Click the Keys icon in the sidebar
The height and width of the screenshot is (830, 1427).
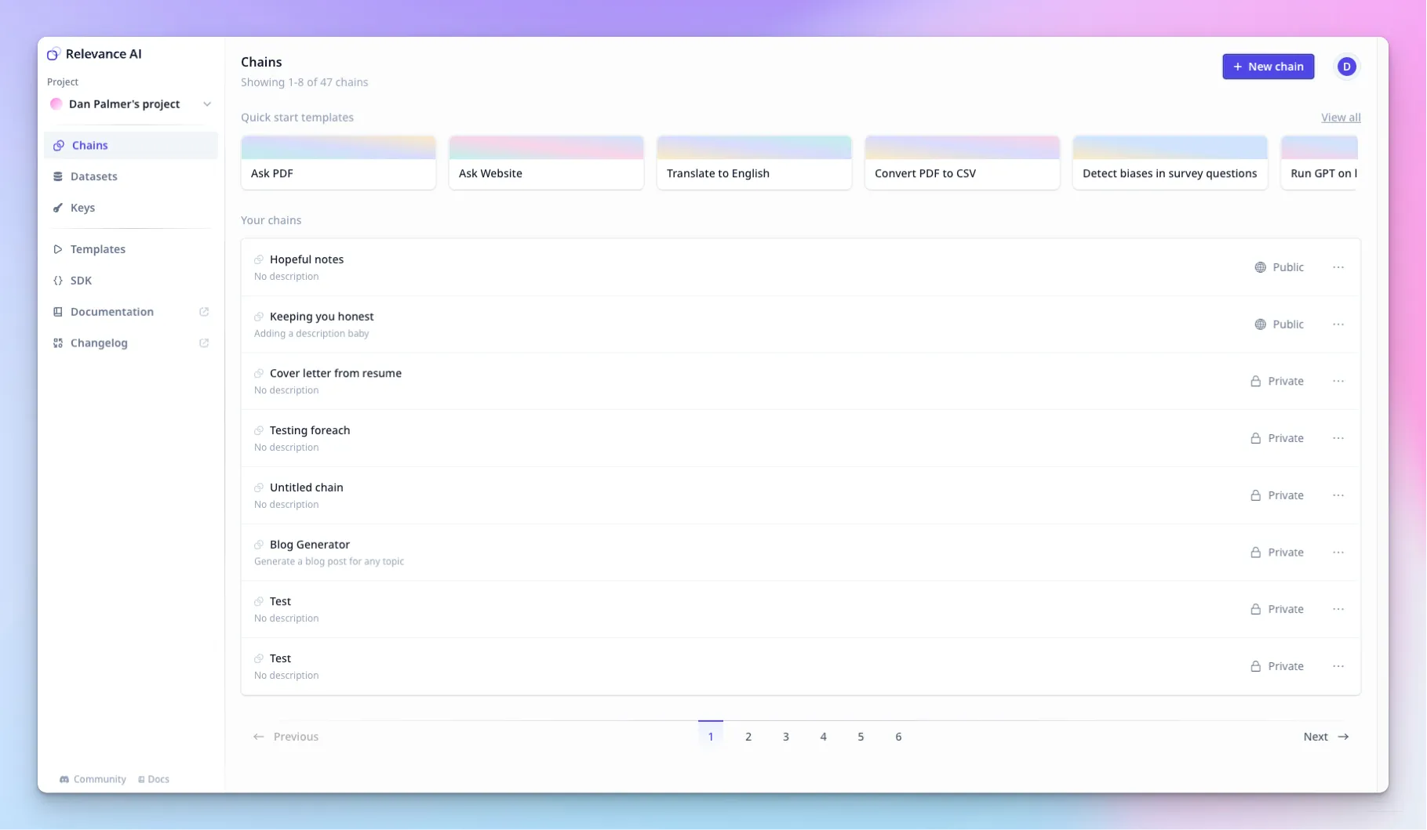click(58, 208)
